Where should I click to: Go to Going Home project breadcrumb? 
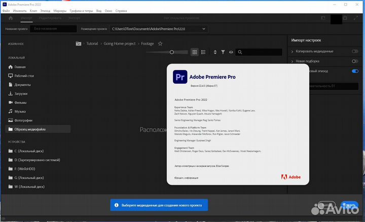[120, 44]
